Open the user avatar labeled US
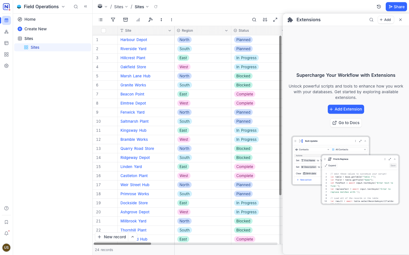 pos(6,248)
